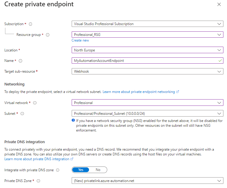Close the Create private endpoint panel
This screenshot has width=227, height=188.
point(219,4)
